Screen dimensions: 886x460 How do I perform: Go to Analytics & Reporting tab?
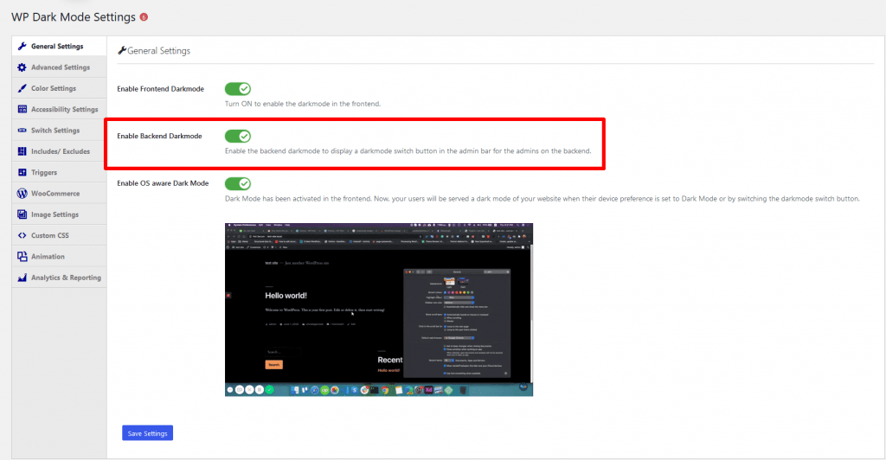(x=59, y=278)
